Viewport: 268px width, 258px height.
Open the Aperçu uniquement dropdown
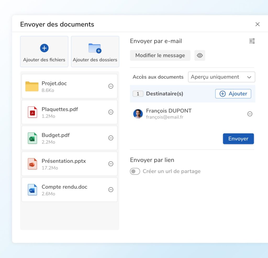(221, 77)
